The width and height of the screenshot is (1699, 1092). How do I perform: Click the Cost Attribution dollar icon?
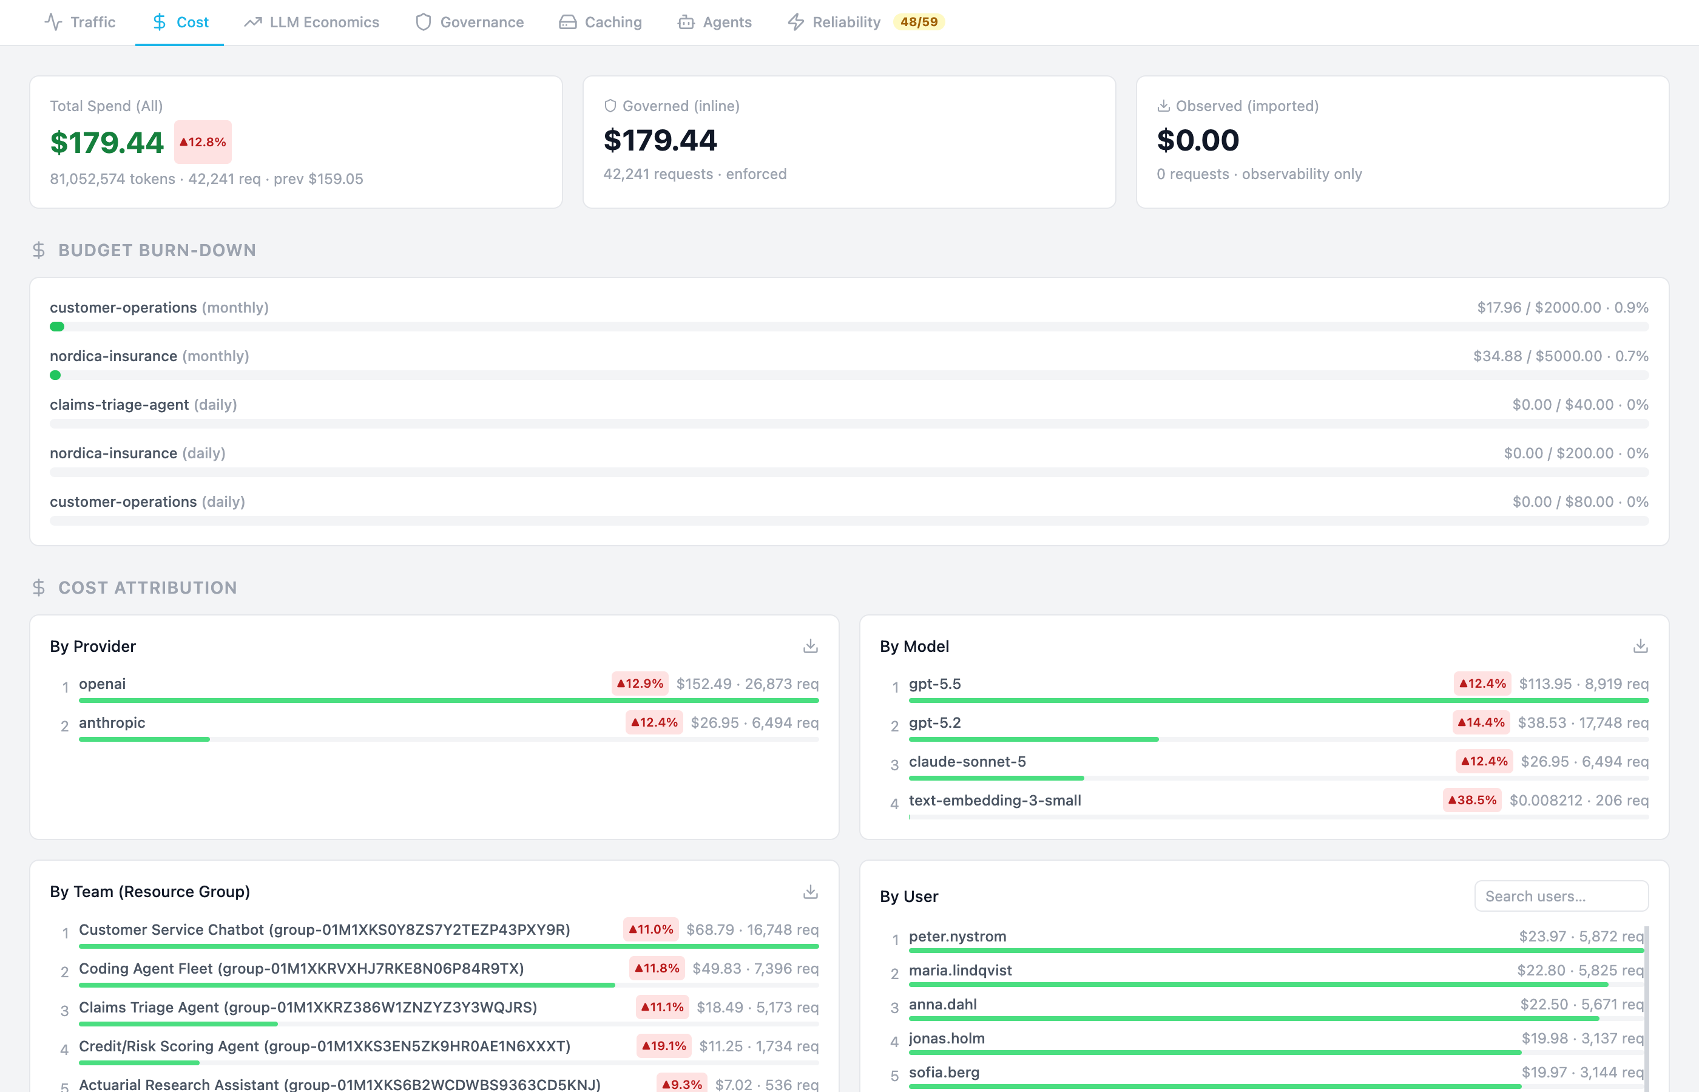point(39,588)
